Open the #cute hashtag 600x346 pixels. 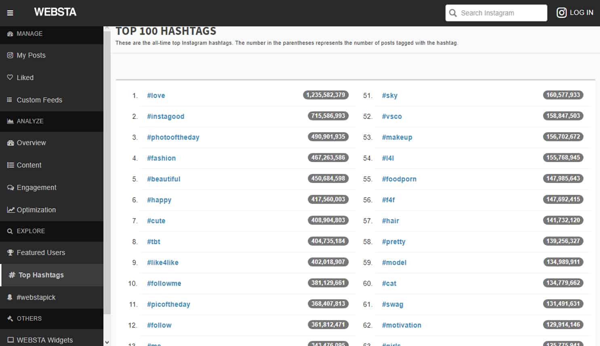(156, 221)
